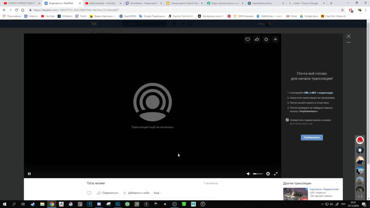Open the Twitch bookmark in the bookmarks bar
Viewport: 370px width, 208px height.
[81, 16]
